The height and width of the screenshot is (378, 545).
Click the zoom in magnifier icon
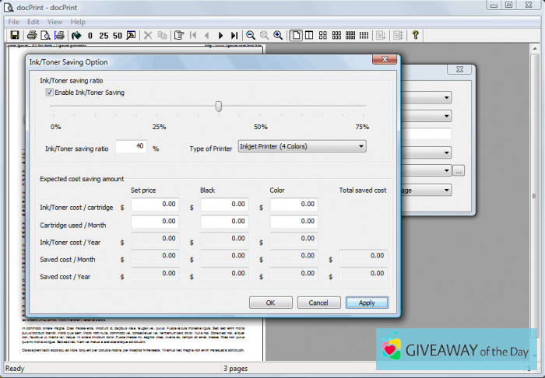(x=278, y=35)
